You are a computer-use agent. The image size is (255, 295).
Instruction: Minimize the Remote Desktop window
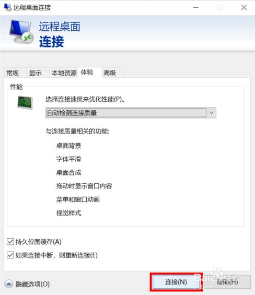(x=196, y=7)
